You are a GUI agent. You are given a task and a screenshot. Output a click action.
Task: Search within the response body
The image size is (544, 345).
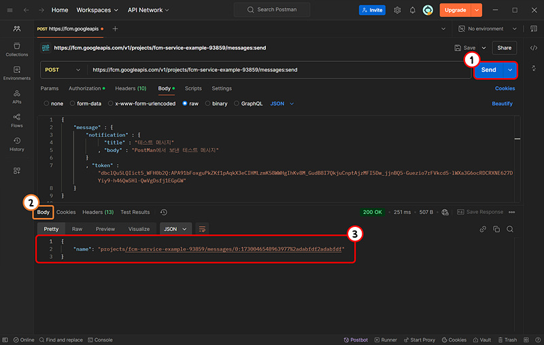pyautogui.click(x=510, y=229)
